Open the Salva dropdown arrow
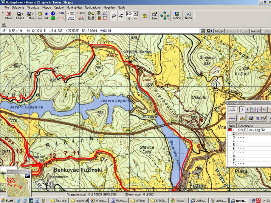Viewport: 271px width, 203px height. (x=33, y=14)
